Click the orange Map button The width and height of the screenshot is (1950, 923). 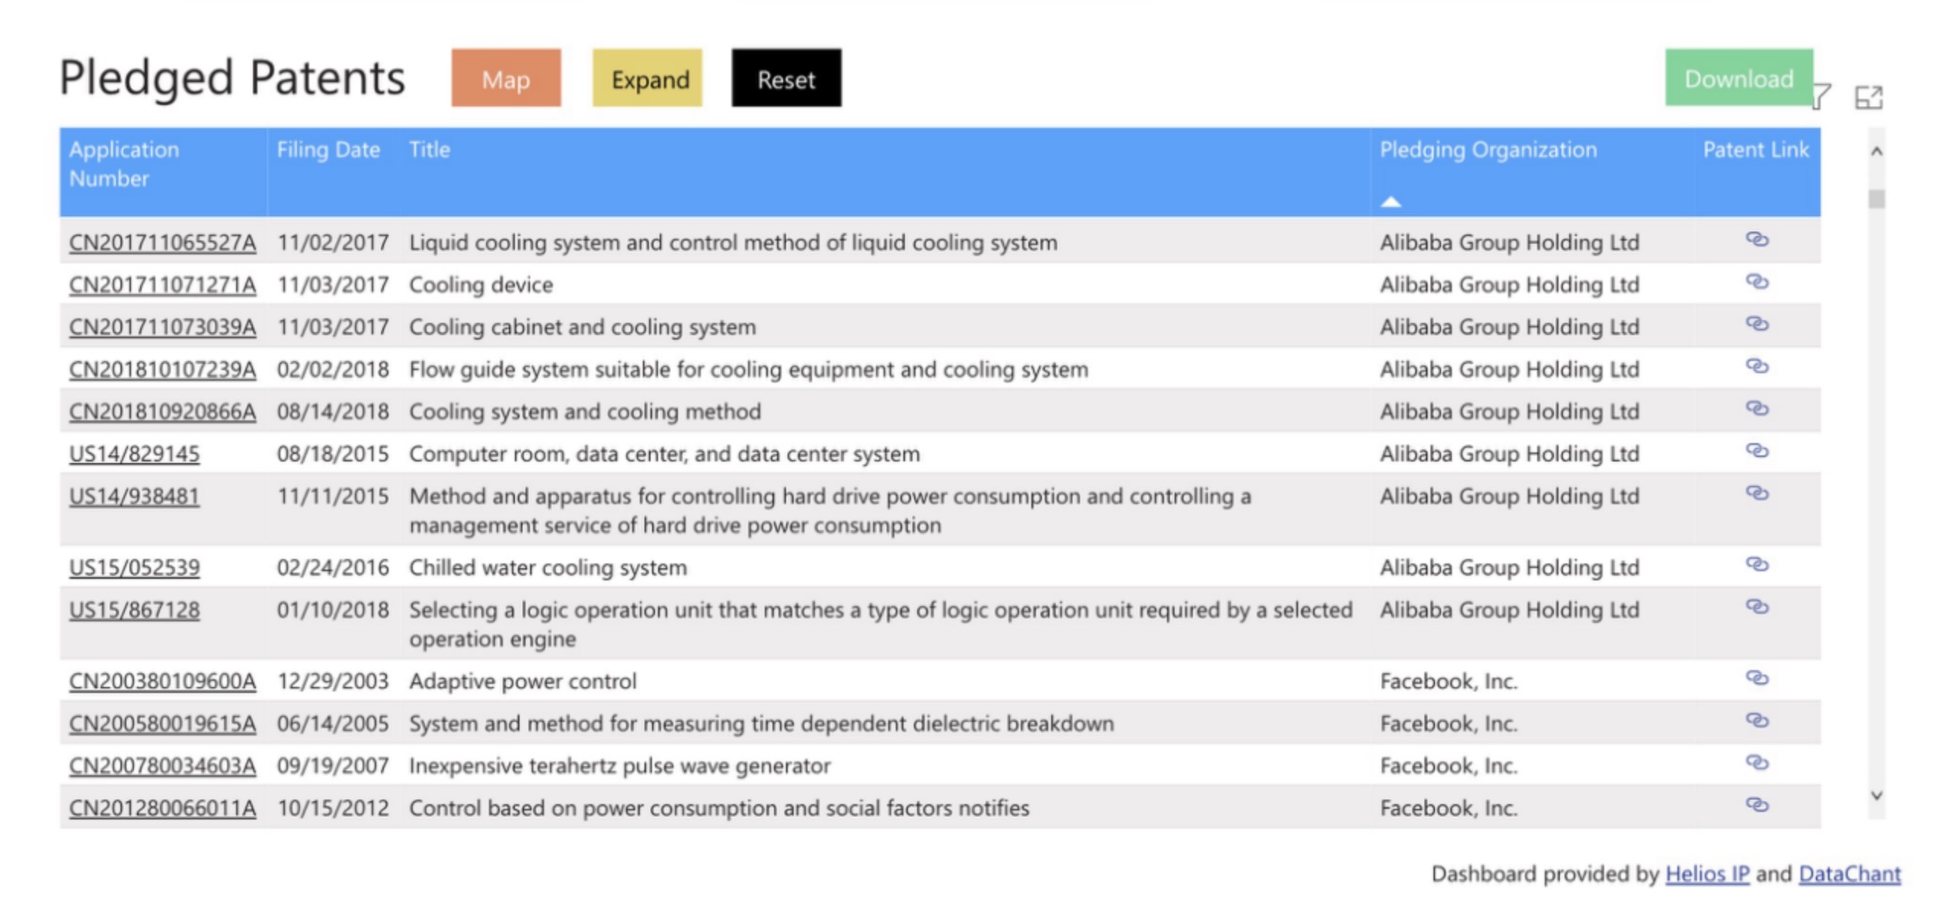pyautogui.click(x=506, y=78)
